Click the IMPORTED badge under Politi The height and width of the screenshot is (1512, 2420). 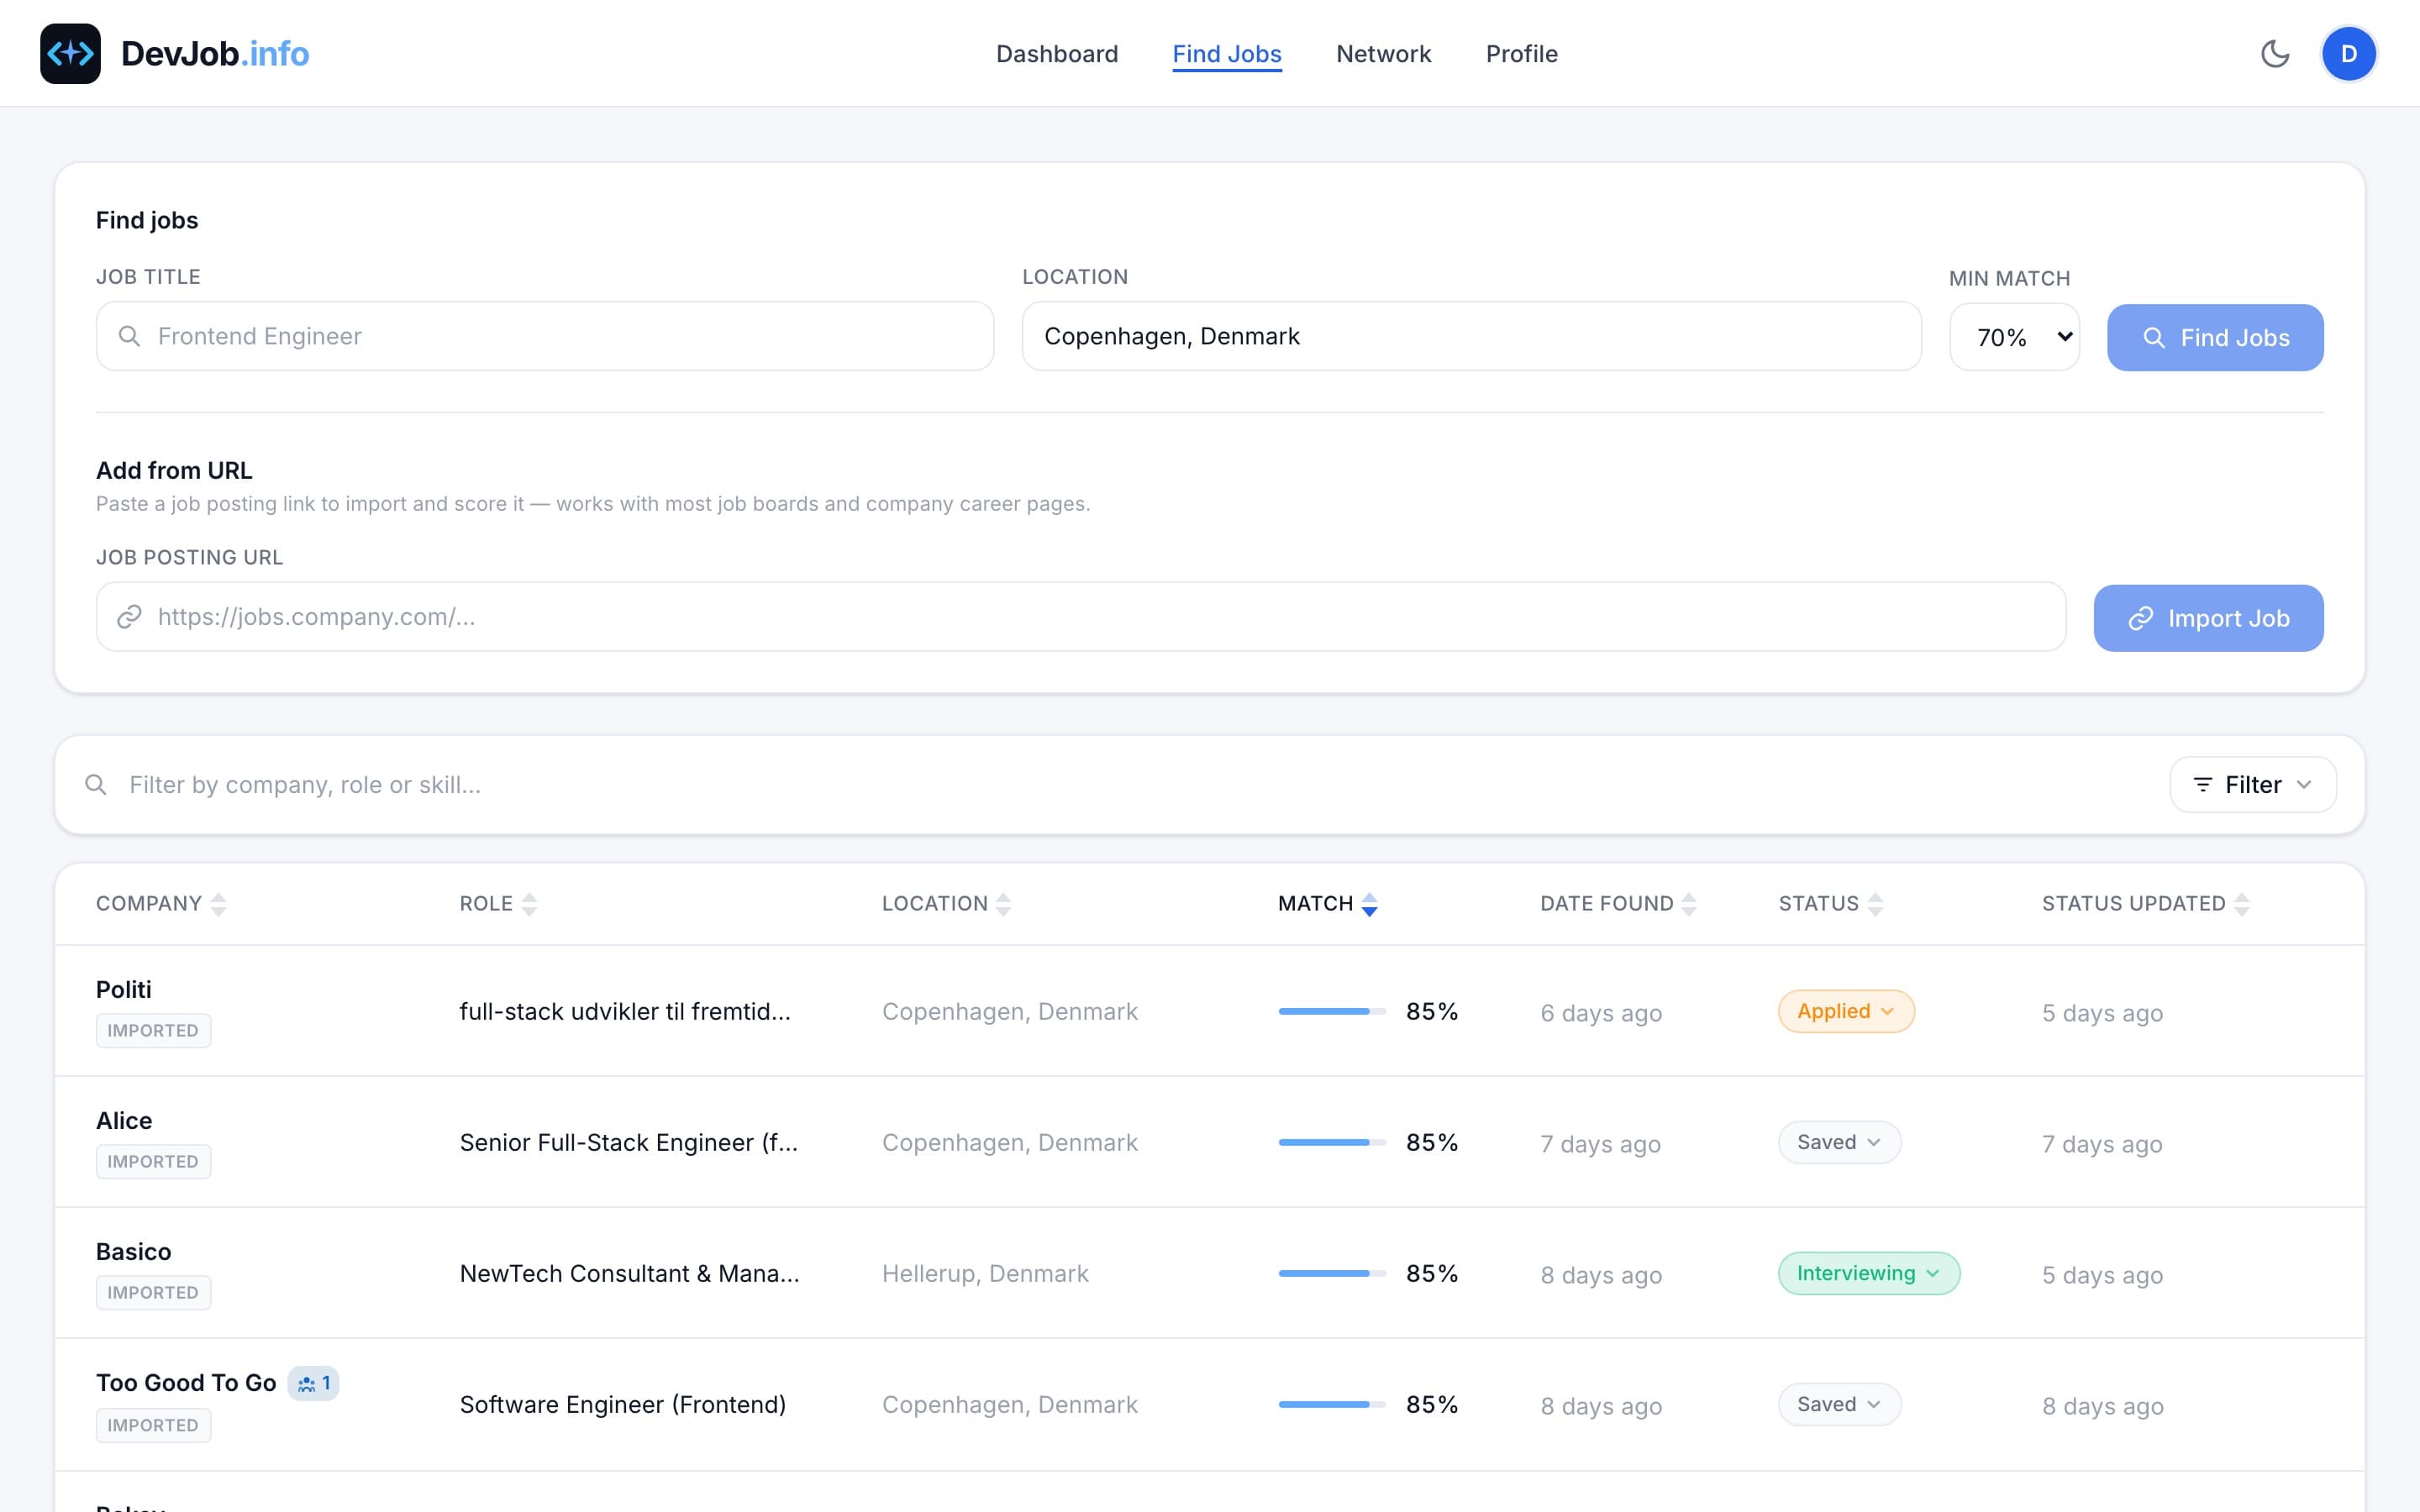tap(153, 1030)
